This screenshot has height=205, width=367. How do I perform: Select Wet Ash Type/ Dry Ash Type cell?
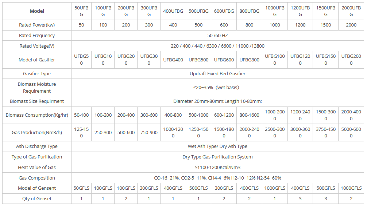coord(217,146)
